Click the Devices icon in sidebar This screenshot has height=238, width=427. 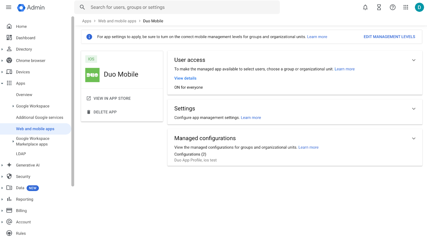point(9,72)
